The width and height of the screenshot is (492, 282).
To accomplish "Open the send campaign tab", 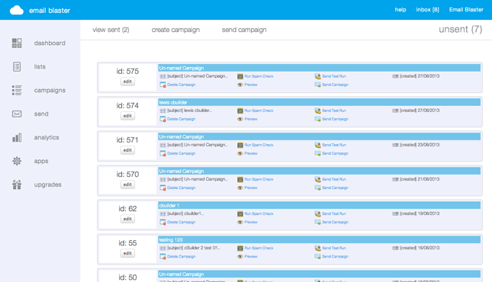I will point(244,30).
